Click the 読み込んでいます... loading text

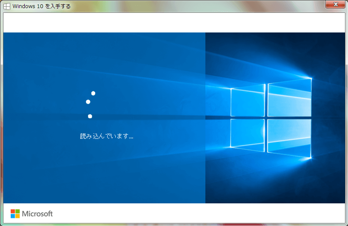tap(106, 136)
